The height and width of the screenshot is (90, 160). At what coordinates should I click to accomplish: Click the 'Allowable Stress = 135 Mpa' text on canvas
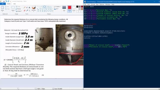coord(14,50)
